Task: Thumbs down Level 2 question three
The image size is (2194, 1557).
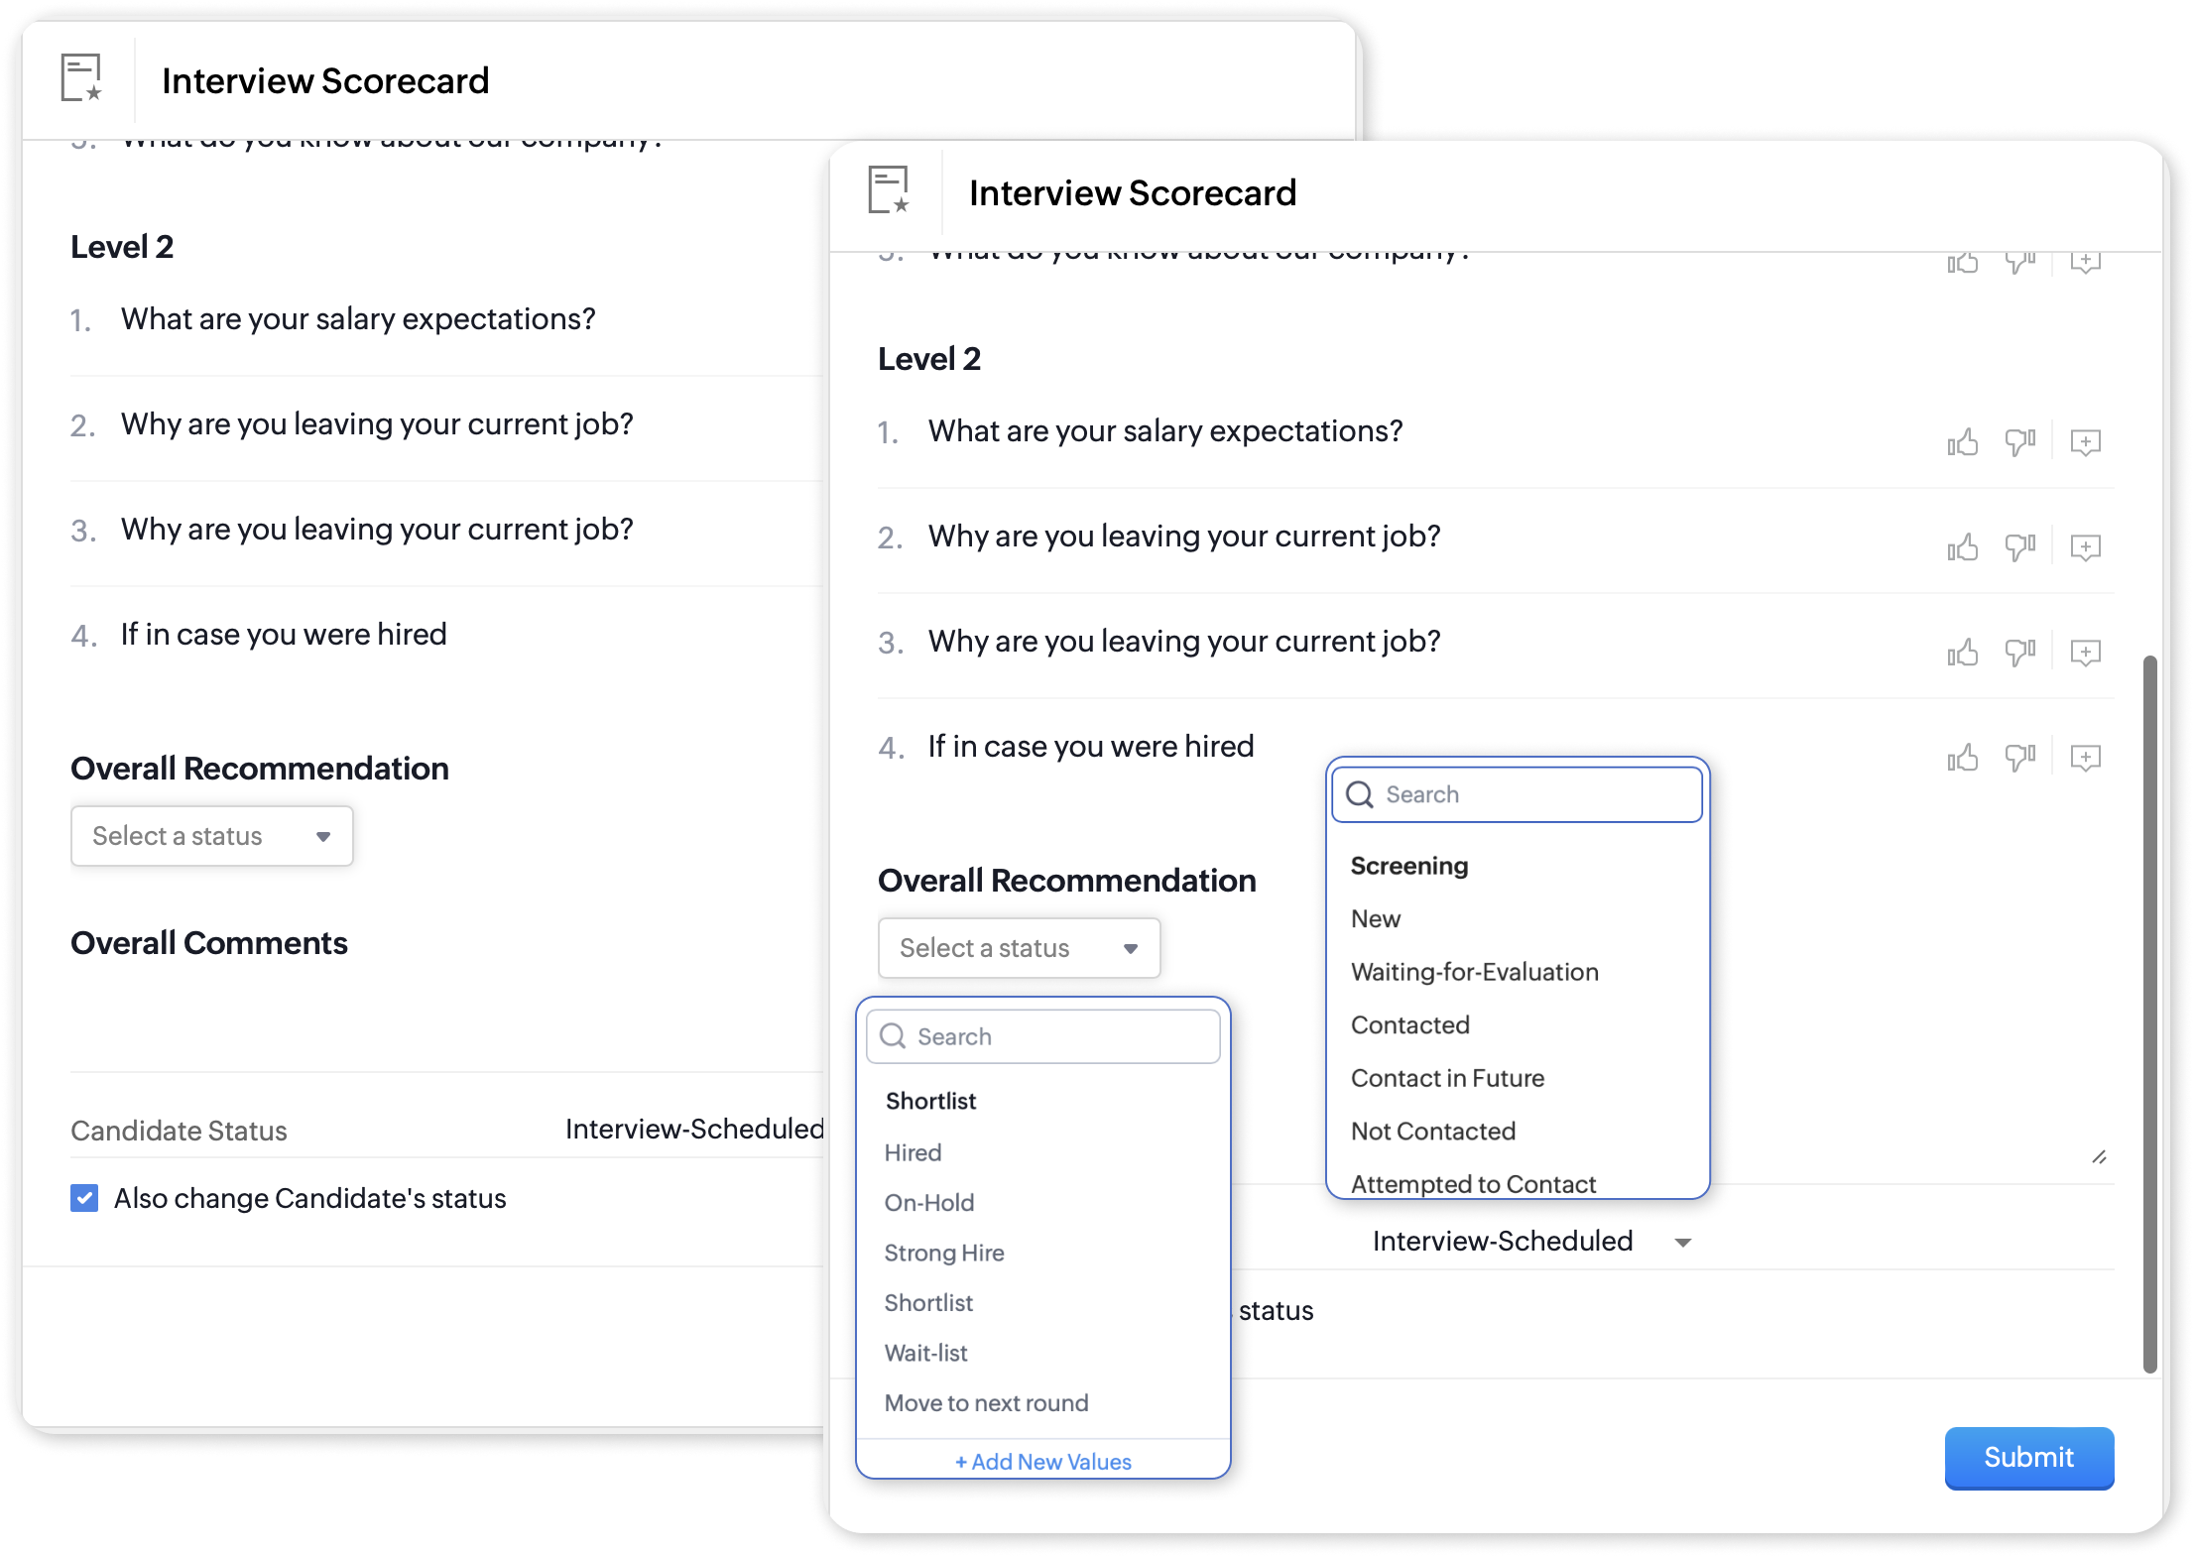Action: point(2020,653)
